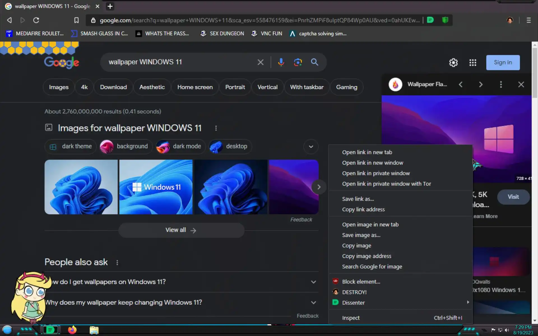Open Firefox from the taskbar

tap(72, 330)
